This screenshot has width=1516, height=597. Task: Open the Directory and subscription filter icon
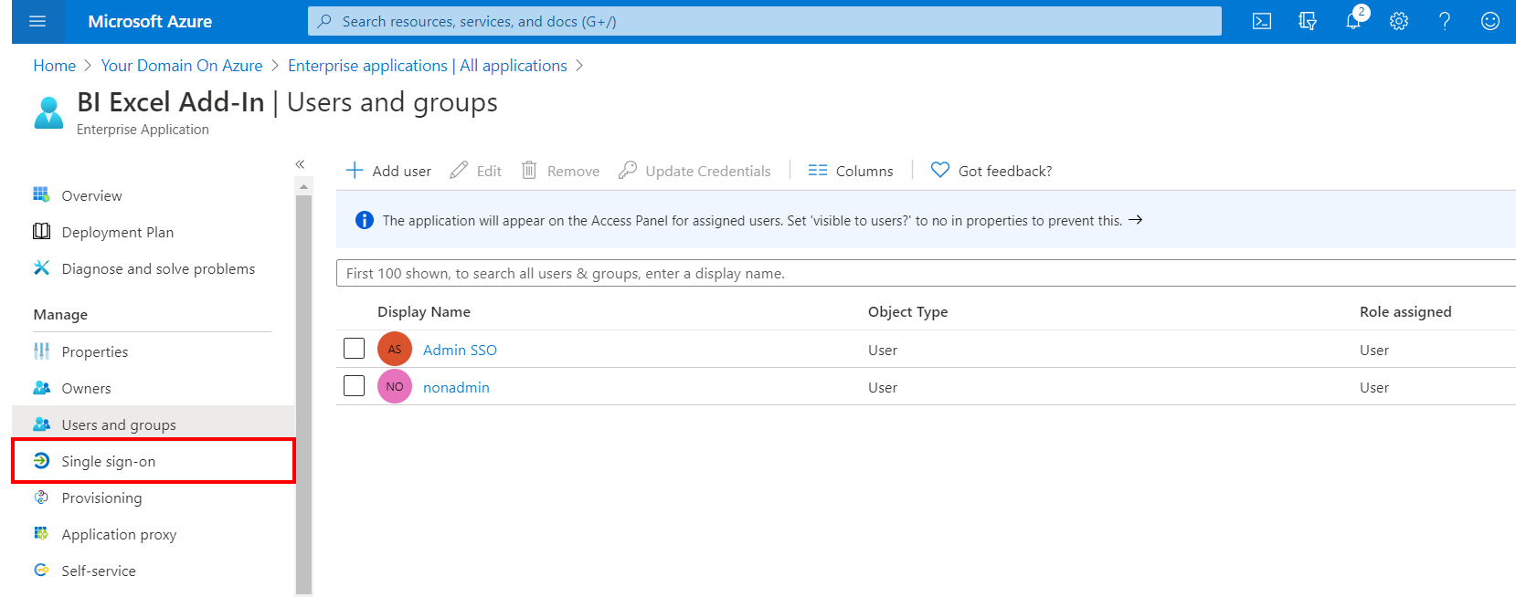pos(1308,21)
